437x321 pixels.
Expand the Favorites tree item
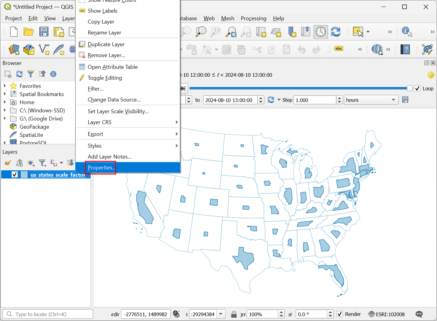pos(5,86)
